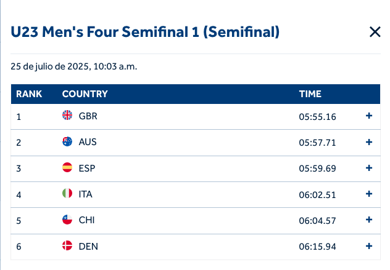Expand CHI row details with plus icon
Screen dimensions: 390x270
point(369,220)
